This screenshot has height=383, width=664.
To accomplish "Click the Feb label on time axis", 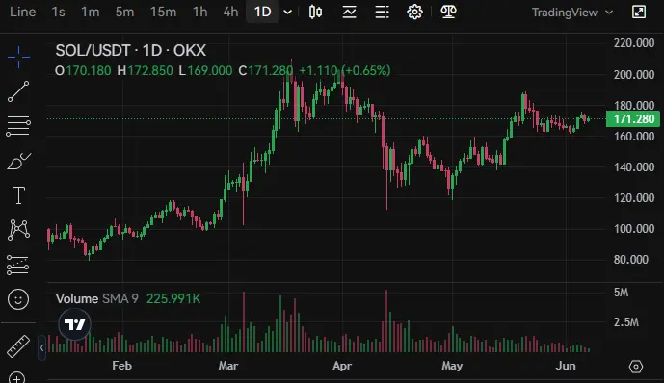I will click(122, 366).
